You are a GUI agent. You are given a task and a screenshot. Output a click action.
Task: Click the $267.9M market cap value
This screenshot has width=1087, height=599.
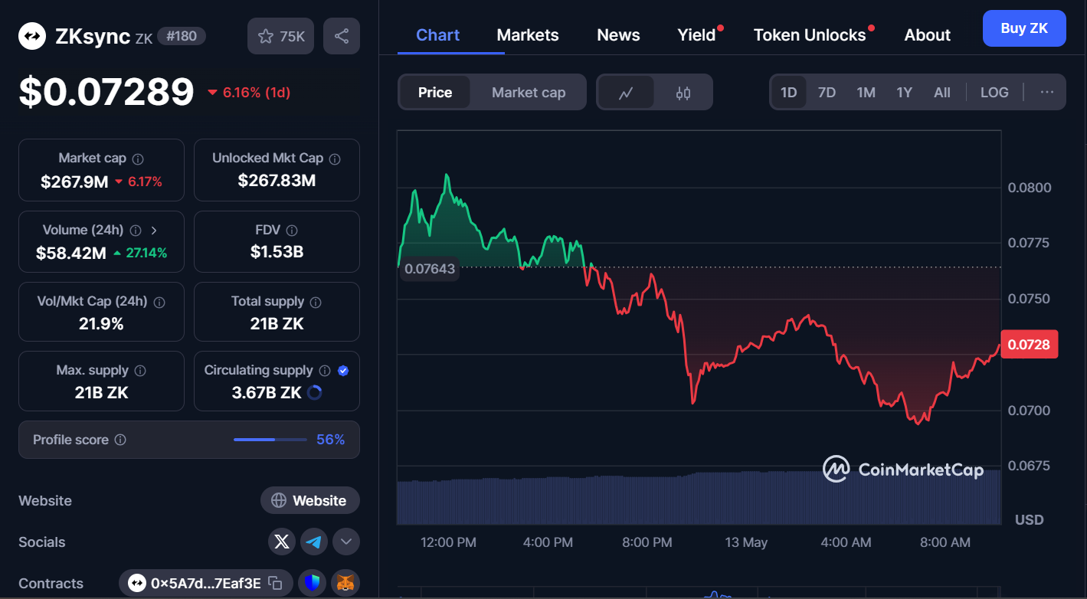pos(74,182)
